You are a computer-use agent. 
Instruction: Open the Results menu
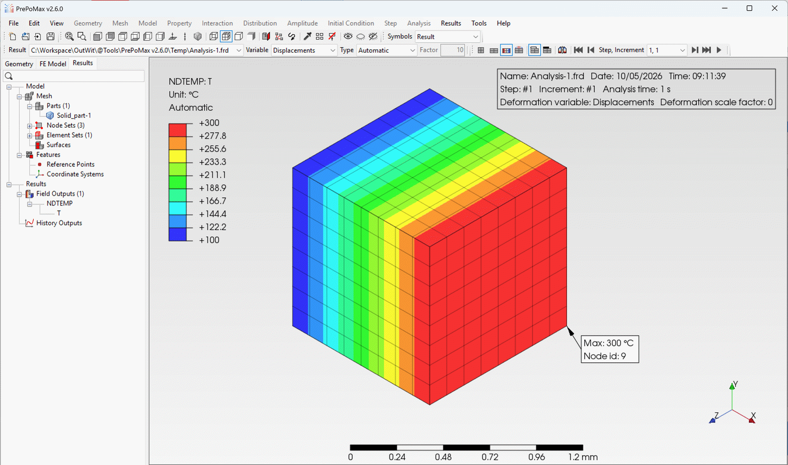pos(451,23)
